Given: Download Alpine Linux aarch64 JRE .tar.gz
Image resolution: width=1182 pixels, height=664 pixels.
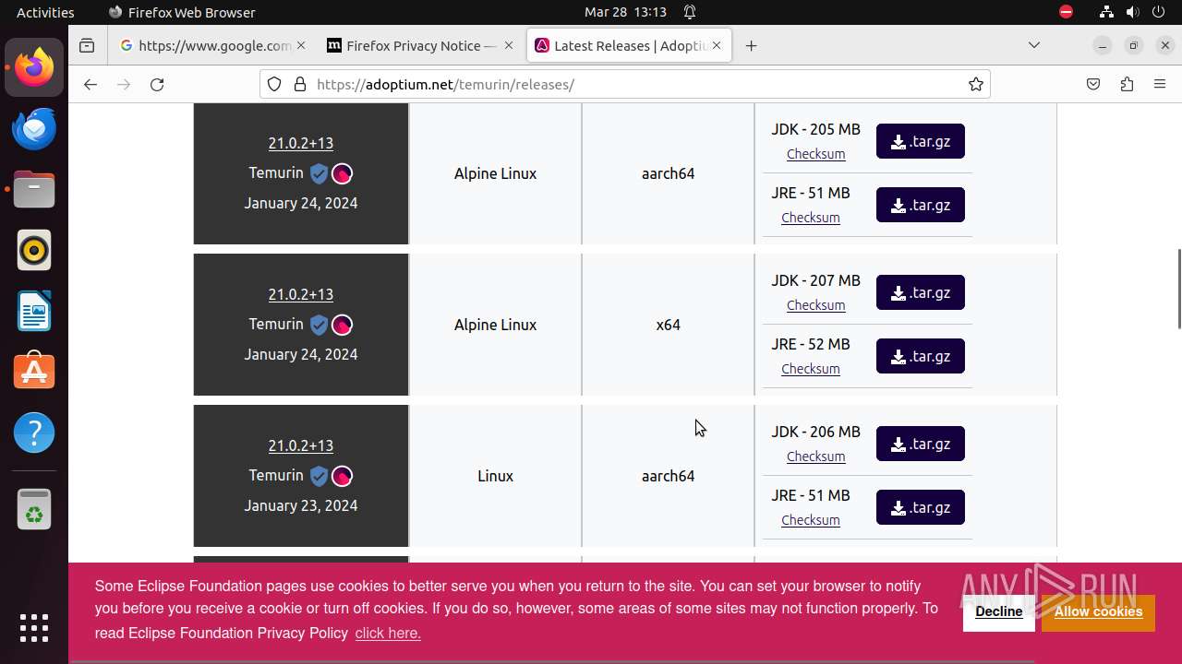Looking at the screenshot, I should tap(921, 205).
